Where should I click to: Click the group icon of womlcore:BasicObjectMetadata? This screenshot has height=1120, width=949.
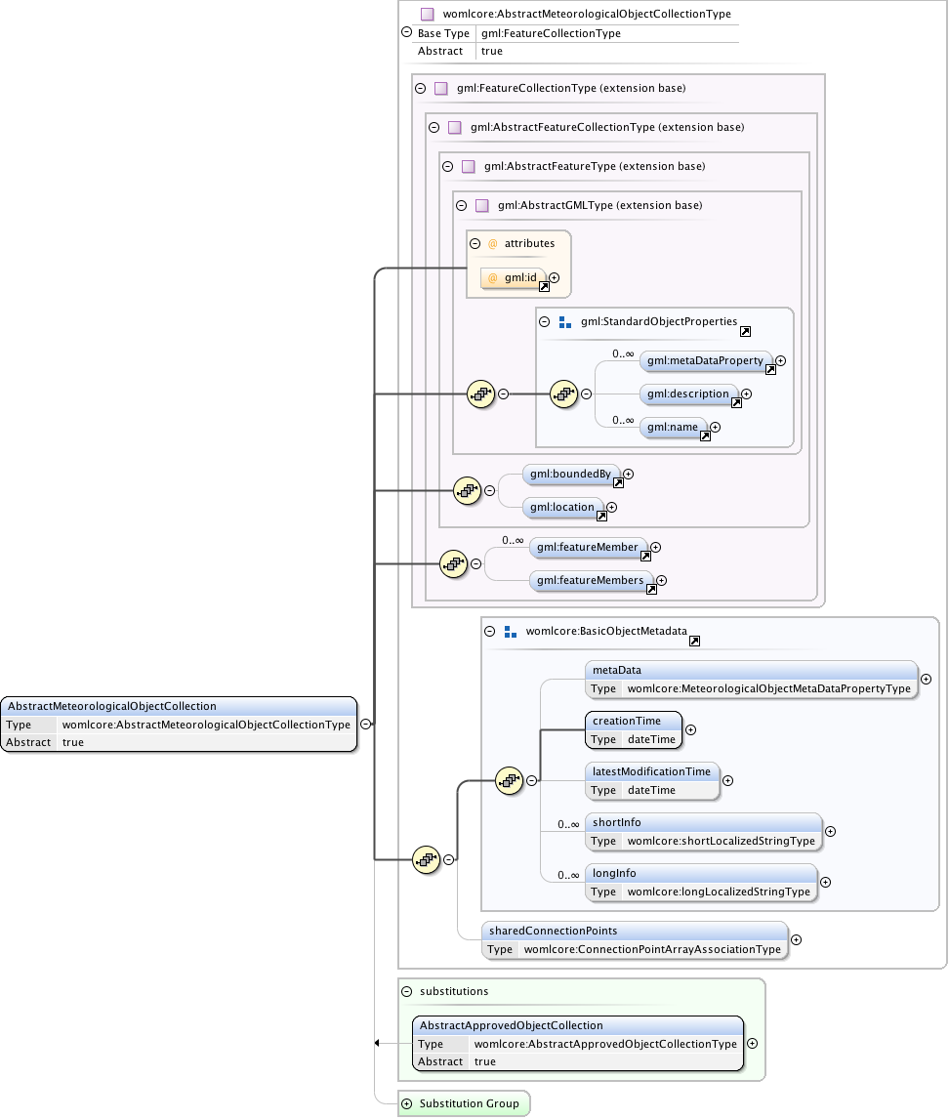coord(511,632)
